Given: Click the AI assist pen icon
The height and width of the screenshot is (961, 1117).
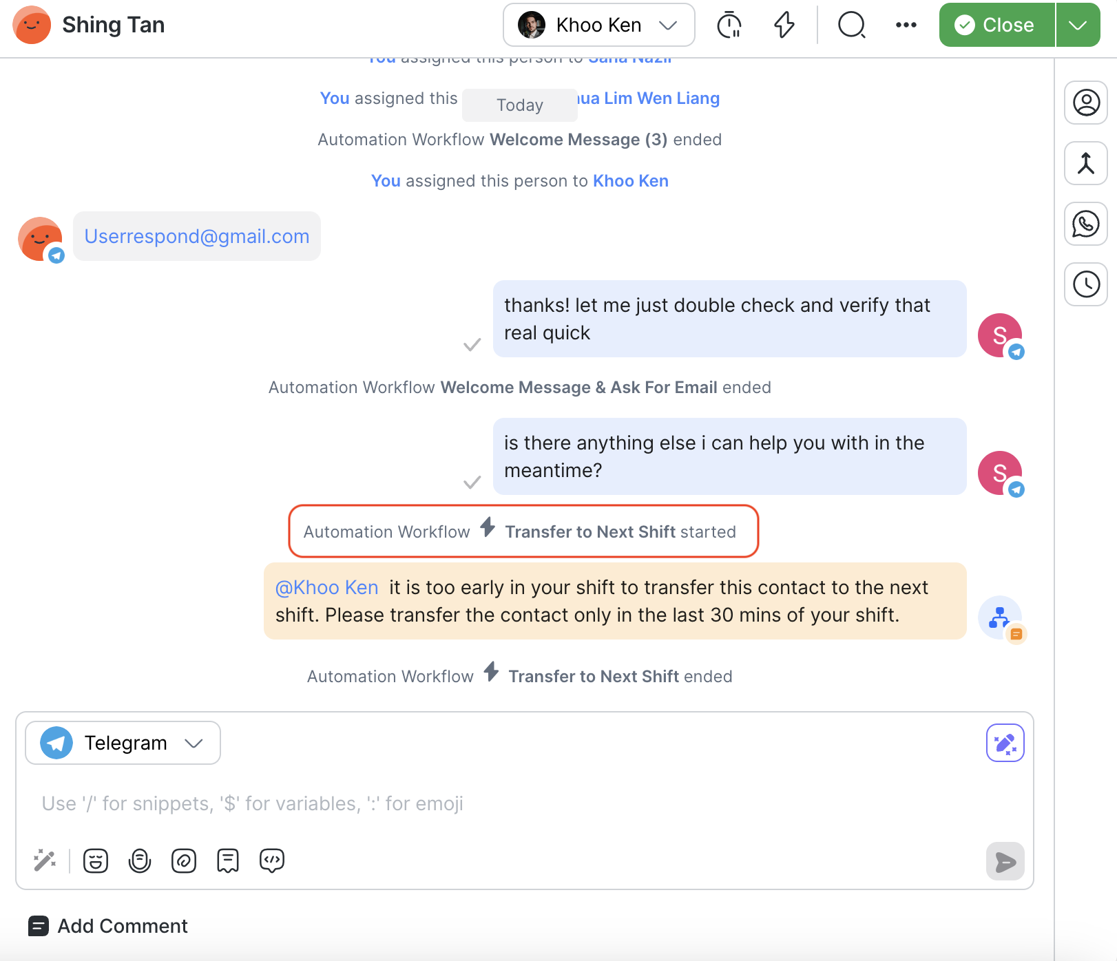Looking at the screenshot, I should tap(1005, 743).
